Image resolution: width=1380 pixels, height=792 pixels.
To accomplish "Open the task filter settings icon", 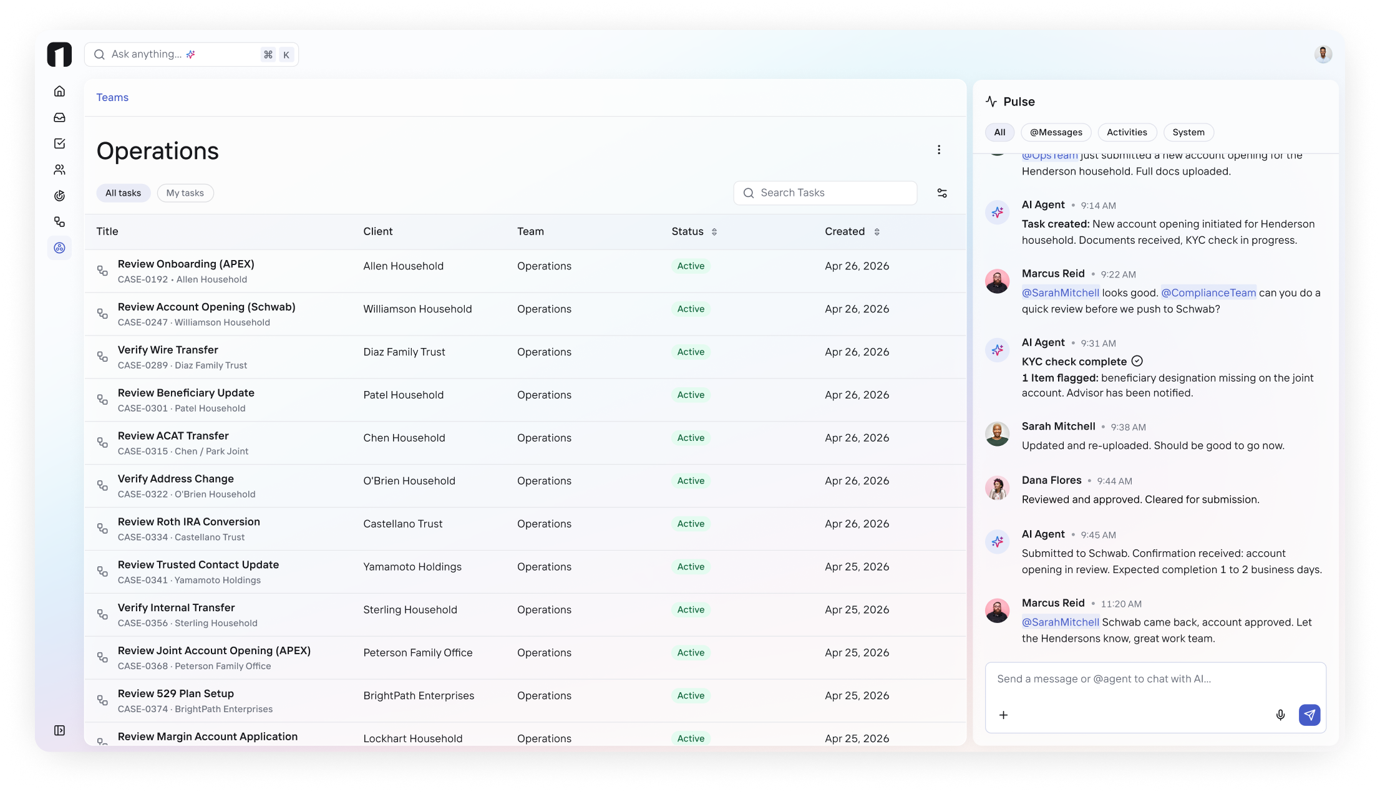I will (942, 193).
